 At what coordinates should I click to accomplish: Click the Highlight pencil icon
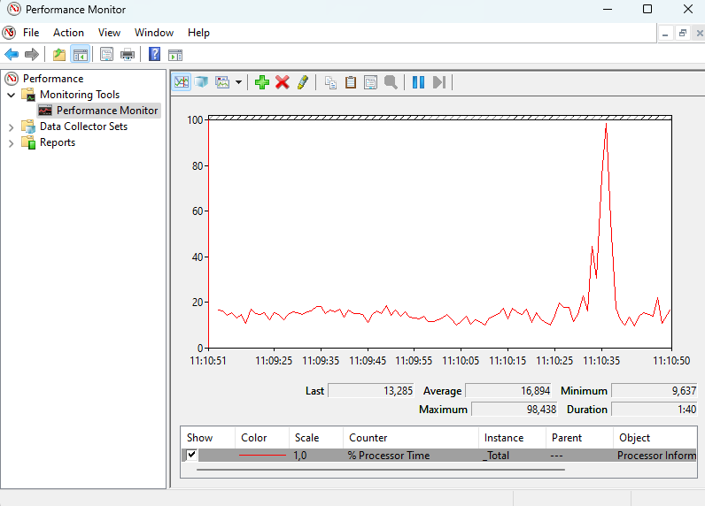(303, 82)
